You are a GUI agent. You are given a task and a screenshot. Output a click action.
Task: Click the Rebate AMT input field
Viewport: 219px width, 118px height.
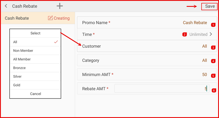pos(162,89)
